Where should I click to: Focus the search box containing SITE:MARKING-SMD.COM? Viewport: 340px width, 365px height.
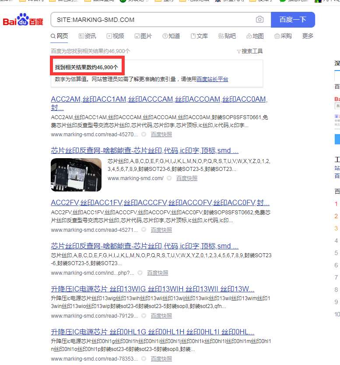pyautogui.click(x=161, y=20)
